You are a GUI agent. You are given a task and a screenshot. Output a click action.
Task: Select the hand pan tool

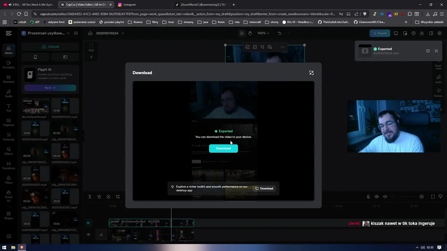(250, 33)
